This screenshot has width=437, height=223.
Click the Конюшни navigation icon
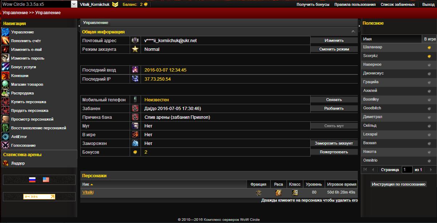click(5, 76)
